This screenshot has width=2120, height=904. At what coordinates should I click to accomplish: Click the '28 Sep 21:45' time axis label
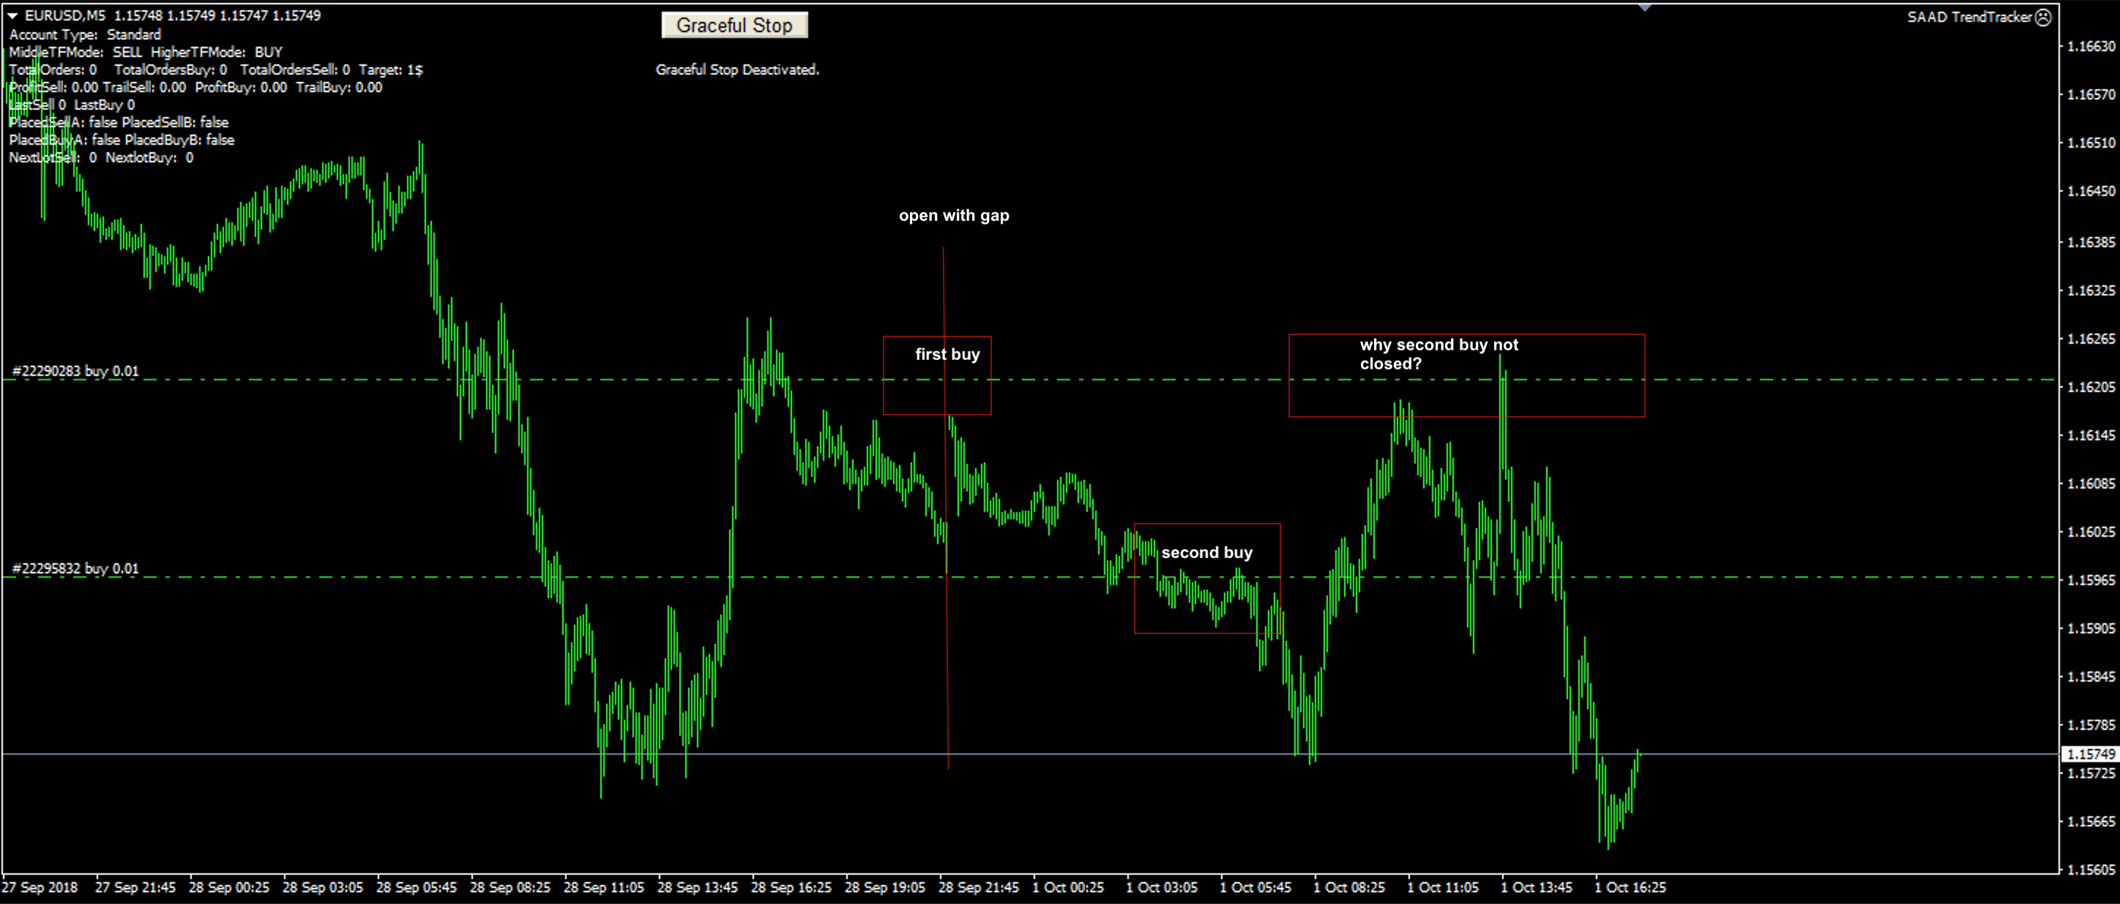pos(978,888)
